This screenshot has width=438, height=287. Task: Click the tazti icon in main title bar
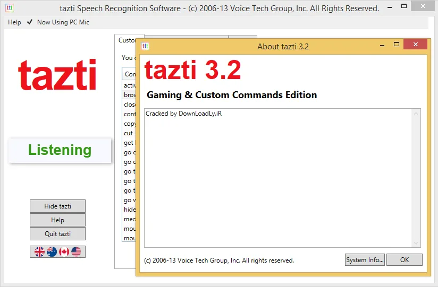click(10, 8)
